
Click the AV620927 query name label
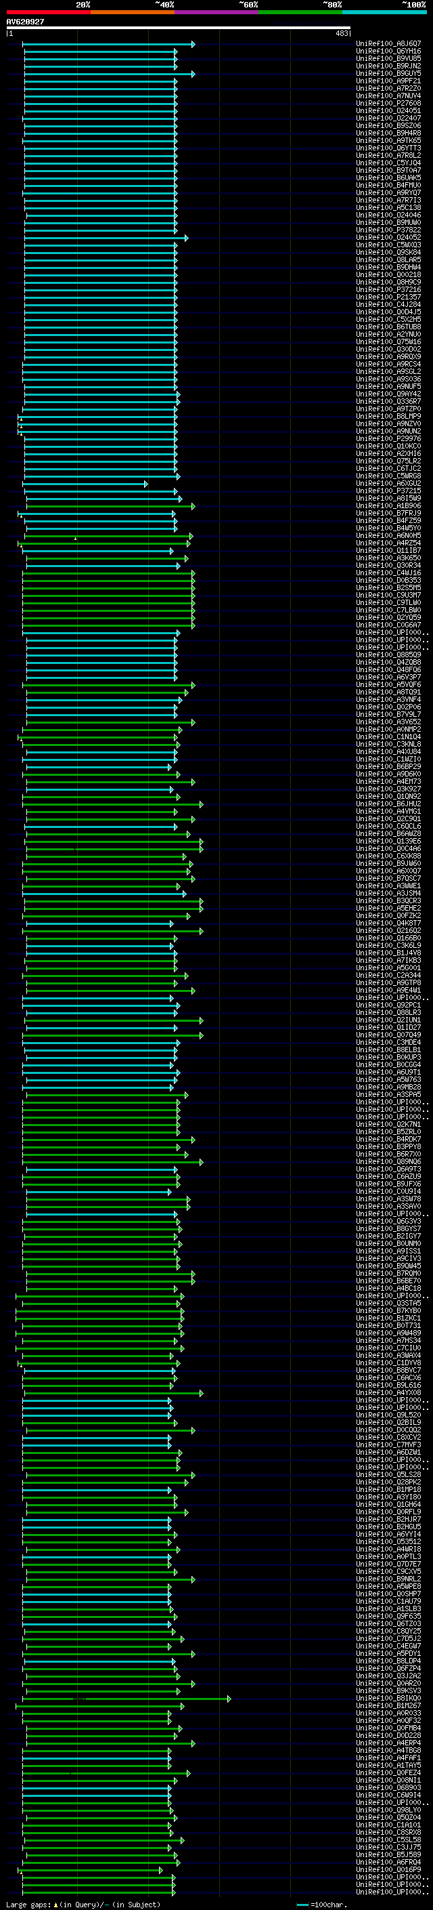tap(25, 22)
